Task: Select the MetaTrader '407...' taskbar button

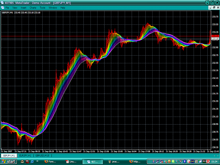Action: (x=93, y=161)
